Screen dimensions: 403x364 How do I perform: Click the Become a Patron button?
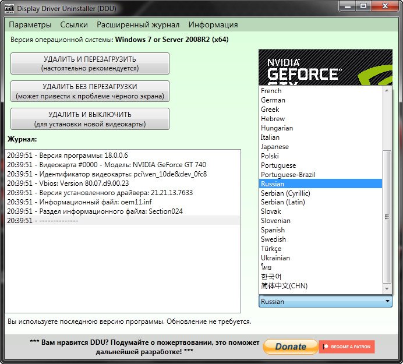click(x=347, y=347)
